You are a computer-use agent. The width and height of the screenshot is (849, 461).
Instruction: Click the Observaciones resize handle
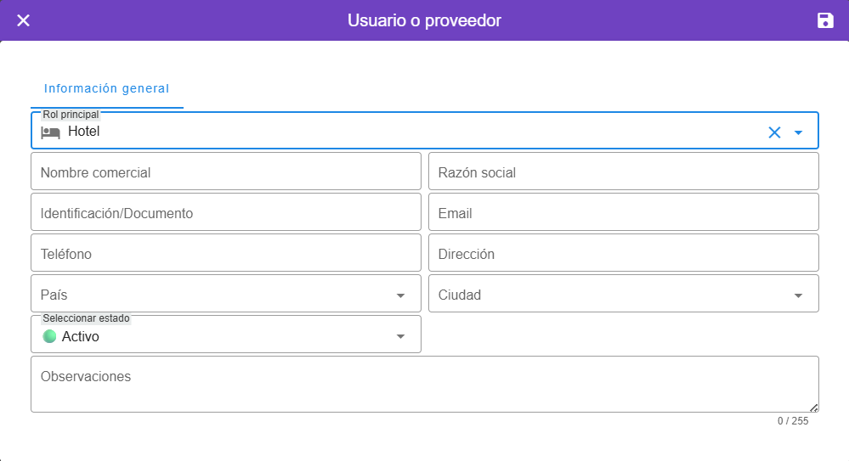814,408
